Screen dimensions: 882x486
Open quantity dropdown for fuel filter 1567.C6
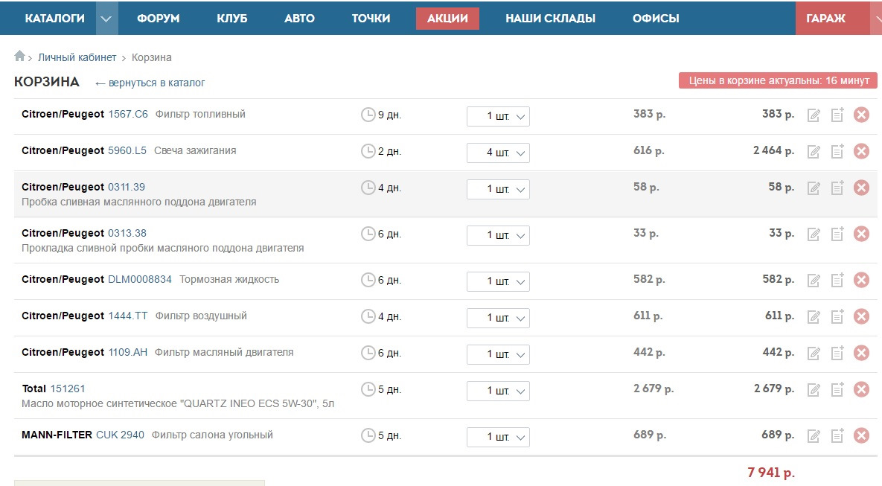pyautogui.click(x=498, y=116)
